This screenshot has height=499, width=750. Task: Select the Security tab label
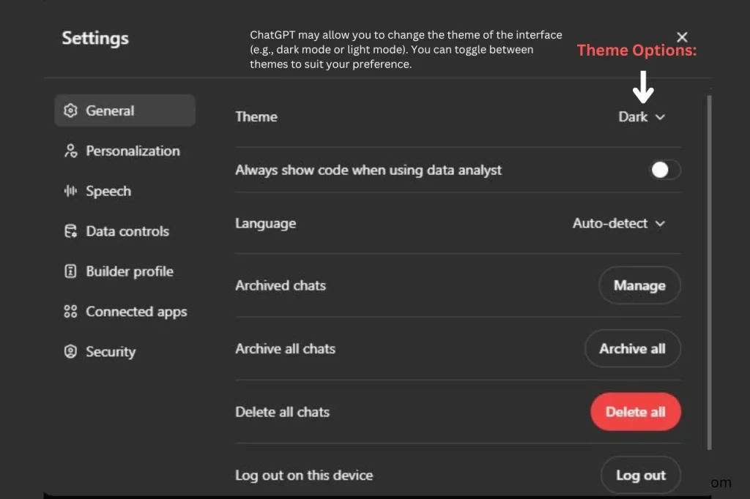(111, 352)
